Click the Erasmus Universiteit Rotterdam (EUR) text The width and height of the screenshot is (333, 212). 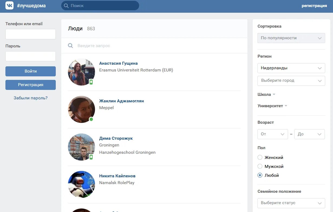136,70
